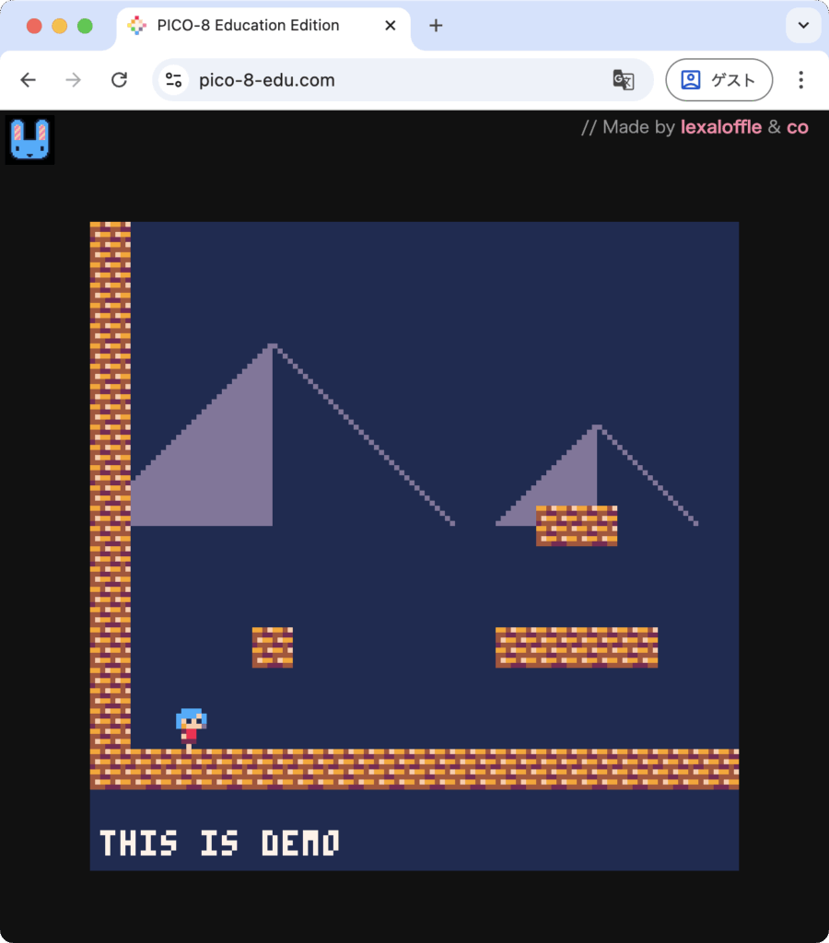The height and width of the screenshot is (943, 829).
Task: Go back to the previous page
Action: 29,80
